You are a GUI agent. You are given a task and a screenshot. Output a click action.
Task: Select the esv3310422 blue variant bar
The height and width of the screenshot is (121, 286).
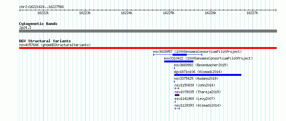pyautogui.click(x=179, y=61)
